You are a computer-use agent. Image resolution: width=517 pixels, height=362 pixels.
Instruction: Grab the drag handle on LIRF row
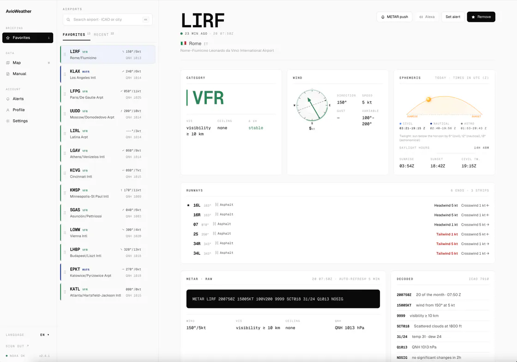[x=65, y=55]
